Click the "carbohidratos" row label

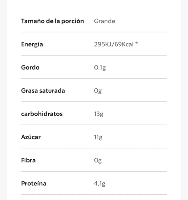click(42, 114)
